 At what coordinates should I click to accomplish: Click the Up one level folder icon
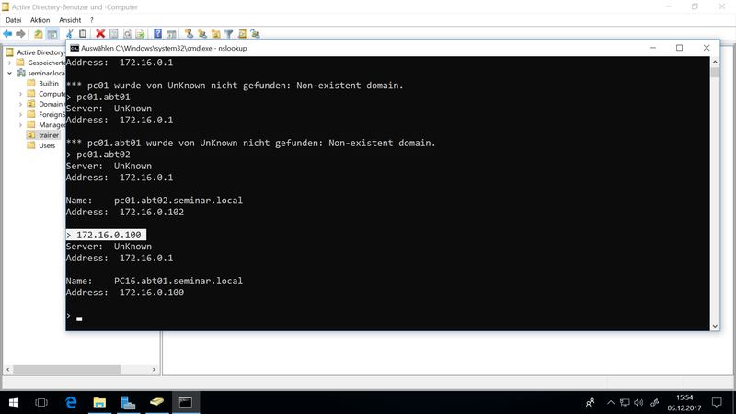[39, 34]
